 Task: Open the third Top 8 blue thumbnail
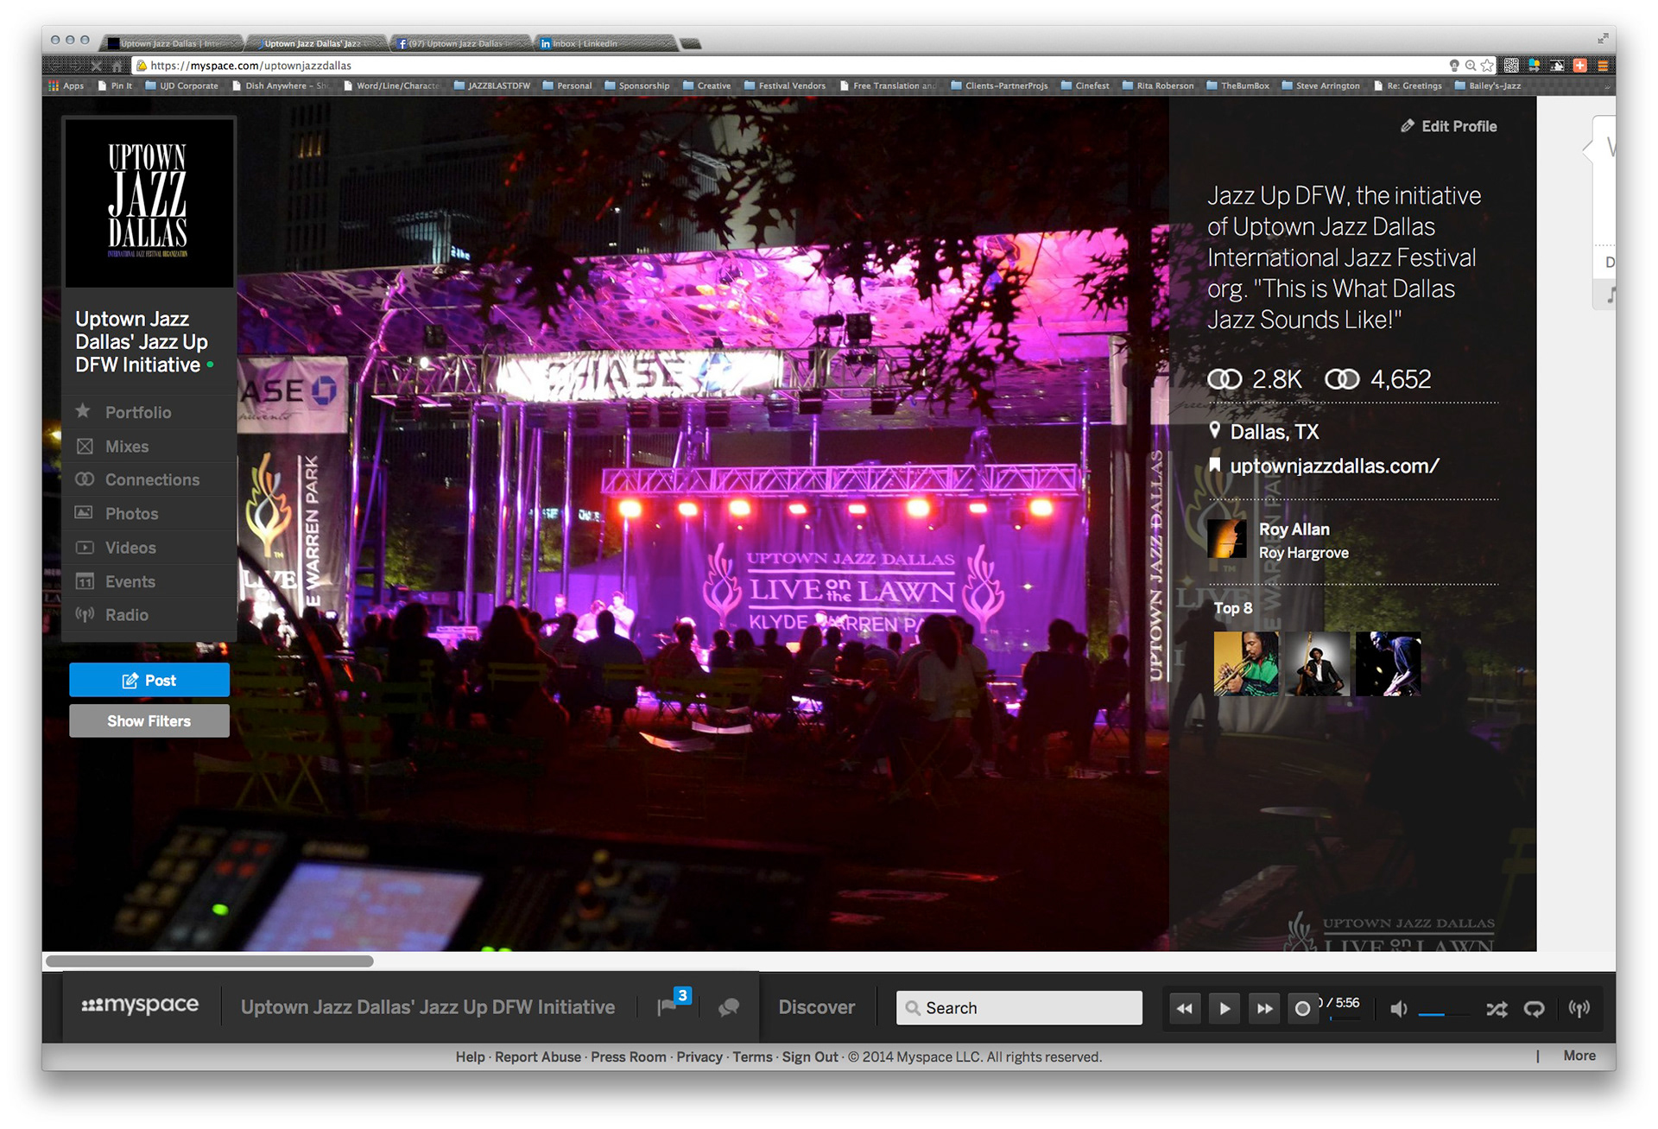coord(1388,663)
